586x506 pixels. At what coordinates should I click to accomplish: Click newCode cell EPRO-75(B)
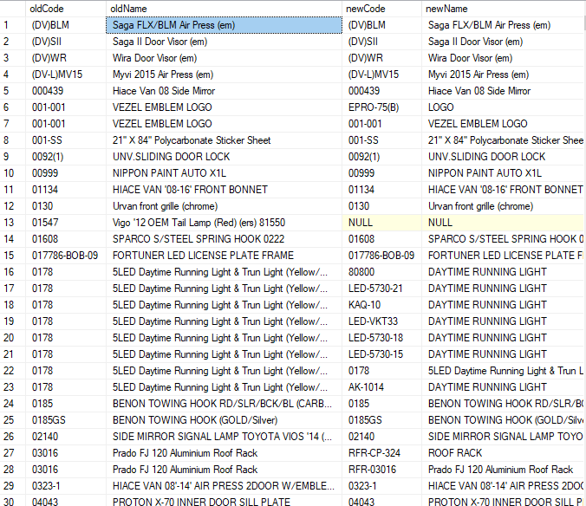coord(381,107)
